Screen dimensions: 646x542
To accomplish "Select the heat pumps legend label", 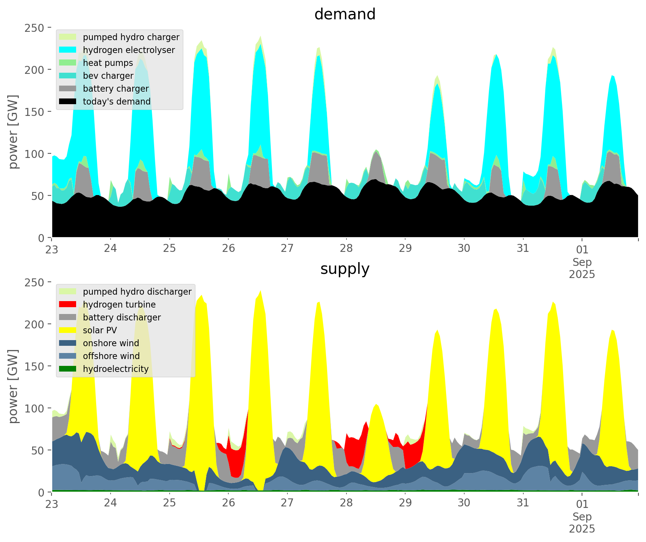I will click(108, 63).
